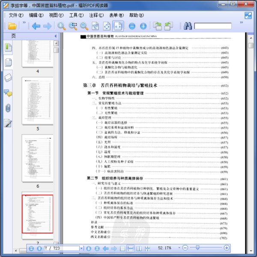Click the top toolbar zoom out minus button
Image resolution: width=257 pixels, height=257 pixels.
(x=132, y=26)
